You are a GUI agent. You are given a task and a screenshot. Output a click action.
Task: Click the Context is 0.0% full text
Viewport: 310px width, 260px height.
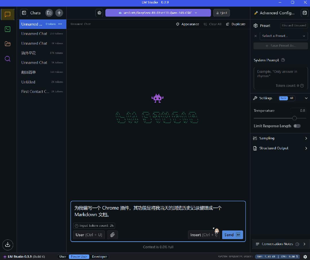click(158, 247)
